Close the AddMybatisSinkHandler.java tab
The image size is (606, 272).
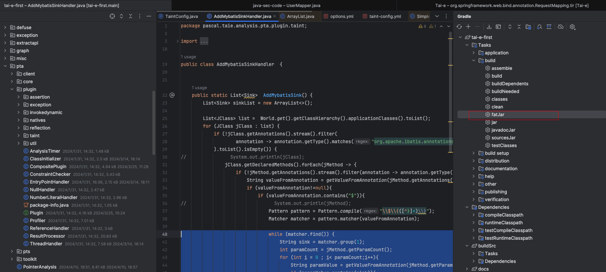coord(275,16)
